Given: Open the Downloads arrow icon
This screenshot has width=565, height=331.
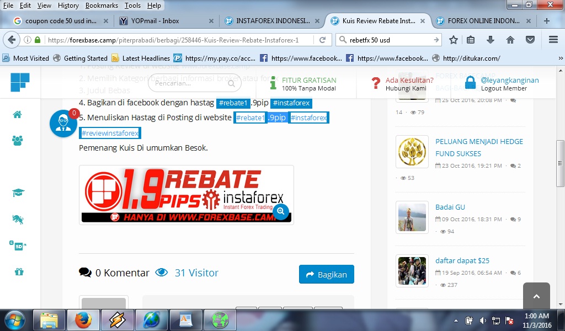Looking at the screenshot, I should click(491, 40).
